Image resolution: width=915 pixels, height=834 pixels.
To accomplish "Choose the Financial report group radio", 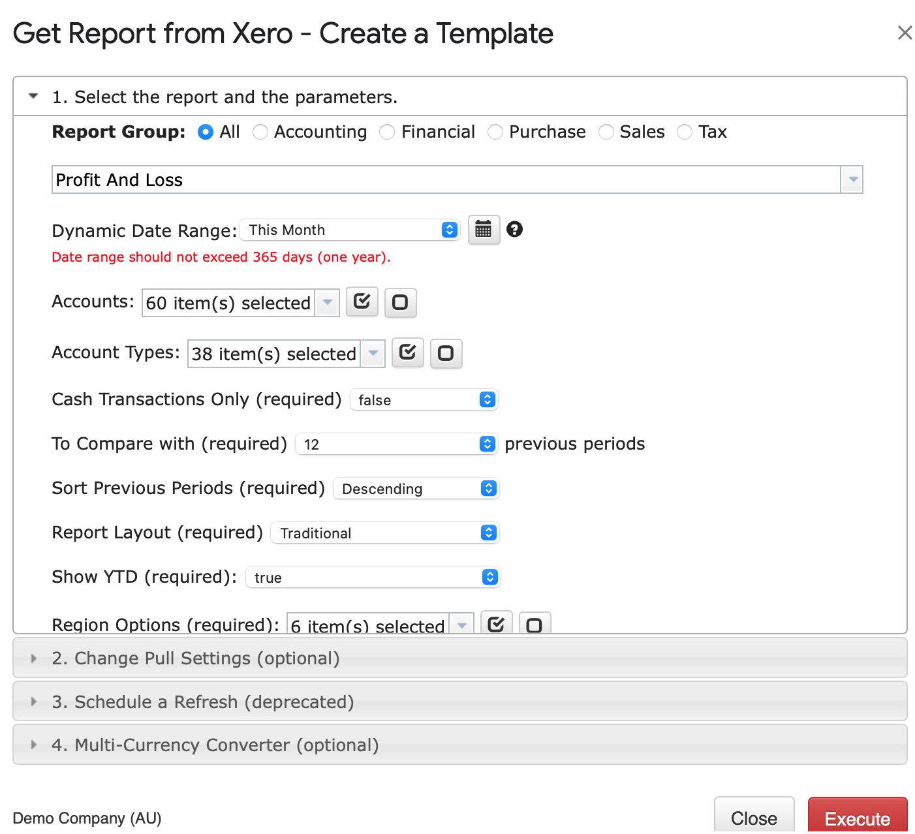I will coord(387,132).
